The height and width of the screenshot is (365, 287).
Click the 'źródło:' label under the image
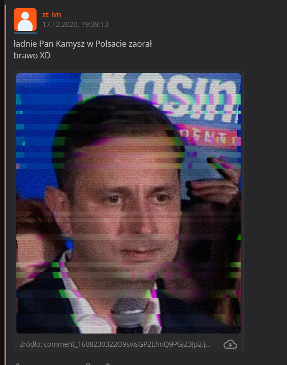[31, 344]
